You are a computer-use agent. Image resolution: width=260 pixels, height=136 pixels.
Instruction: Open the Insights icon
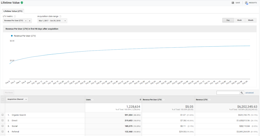coord(246,3)
